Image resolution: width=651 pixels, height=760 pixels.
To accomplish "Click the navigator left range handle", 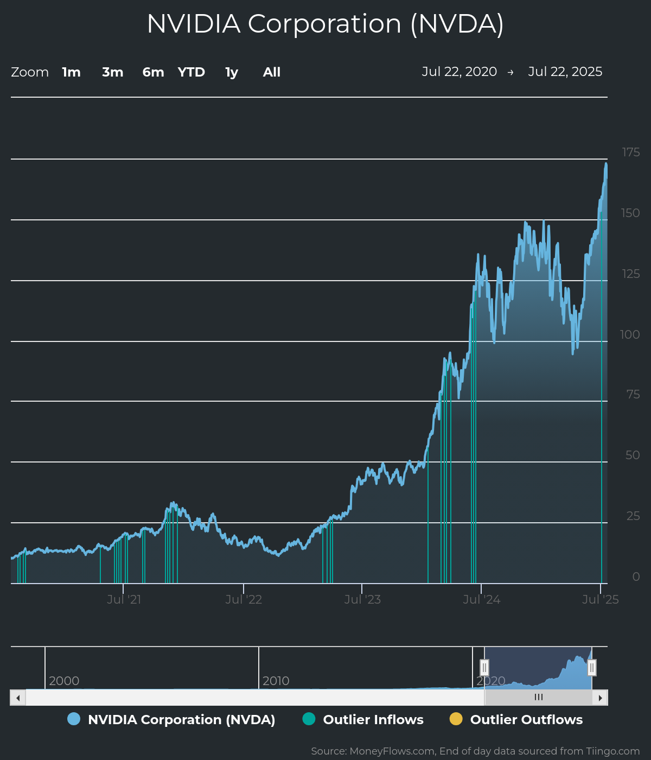I will (484, 668).
